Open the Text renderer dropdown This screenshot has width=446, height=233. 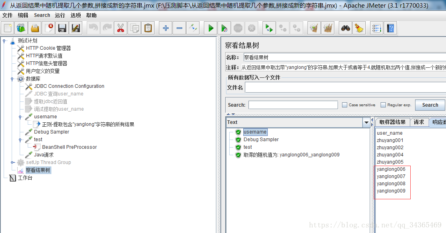(367, 122)
